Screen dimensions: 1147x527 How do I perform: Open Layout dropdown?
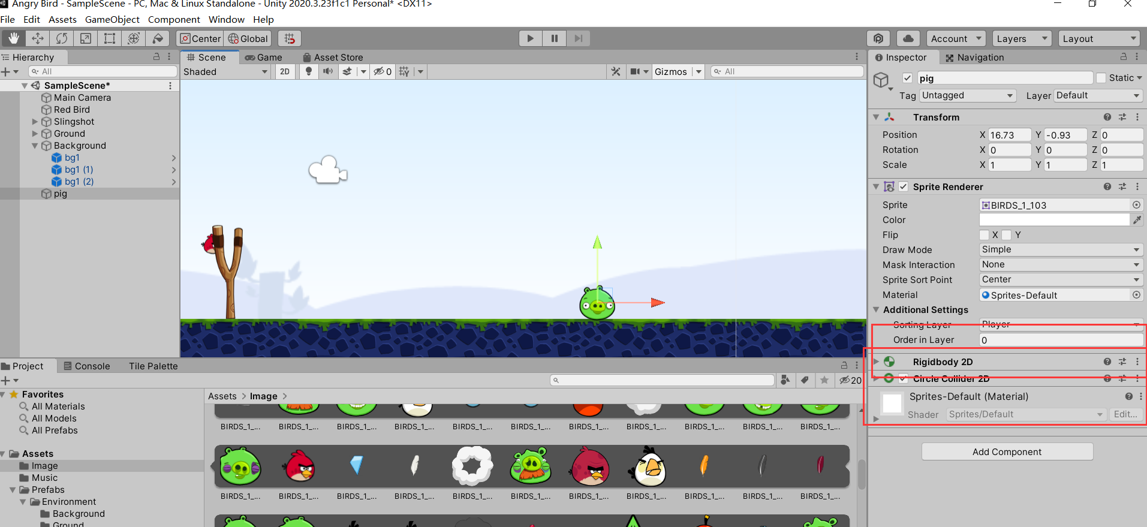pyautogui.click(x=1098, y=38)
